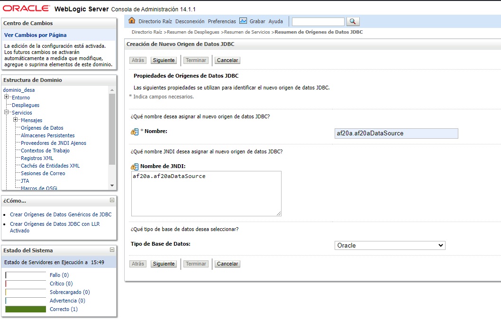Click Desconexión in the top toolbar
This screenshot has height=320, width=501.
(x=190, y=21)
